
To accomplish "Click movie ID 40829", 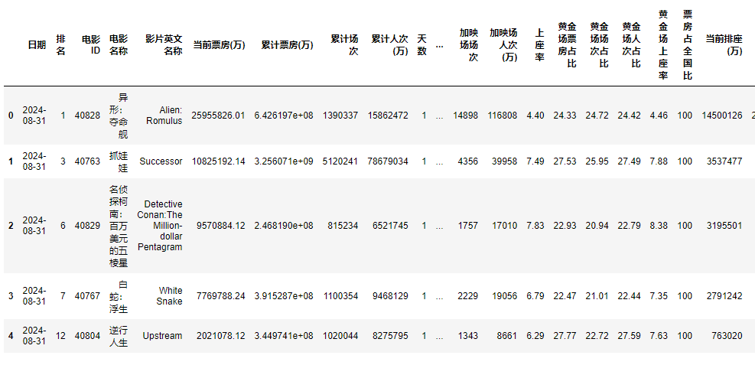I will 88,226.
